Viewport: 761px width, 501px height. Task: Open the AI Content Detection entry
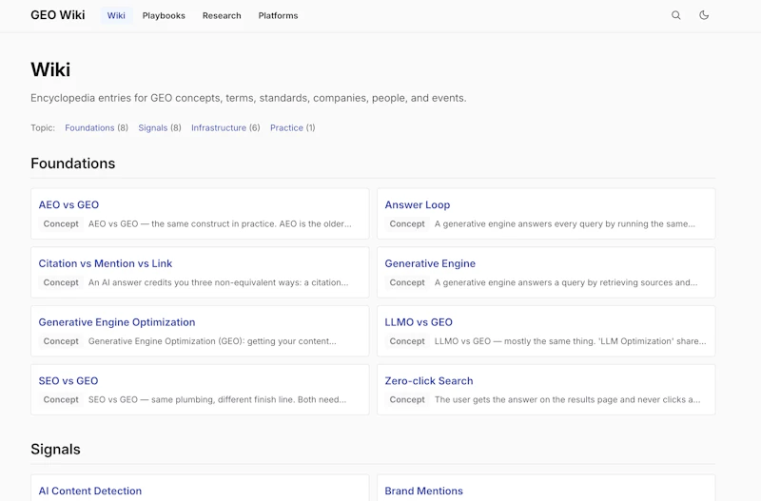point(90,491)
